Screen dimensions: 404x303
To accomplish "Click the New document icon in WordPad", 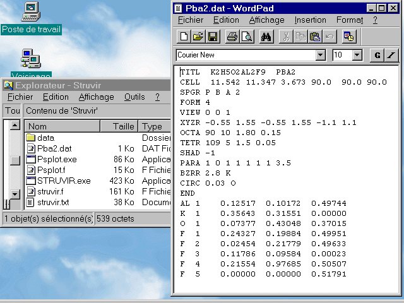I will [x=184, y=37].
